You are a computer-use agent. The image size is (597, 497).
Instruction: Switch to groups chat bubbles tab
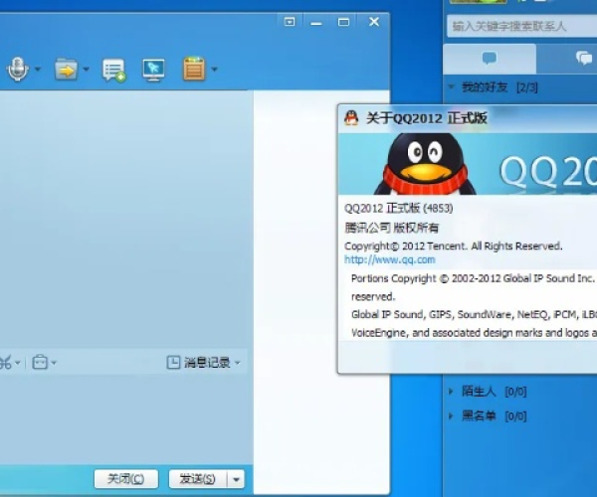[x=584, y=59]
